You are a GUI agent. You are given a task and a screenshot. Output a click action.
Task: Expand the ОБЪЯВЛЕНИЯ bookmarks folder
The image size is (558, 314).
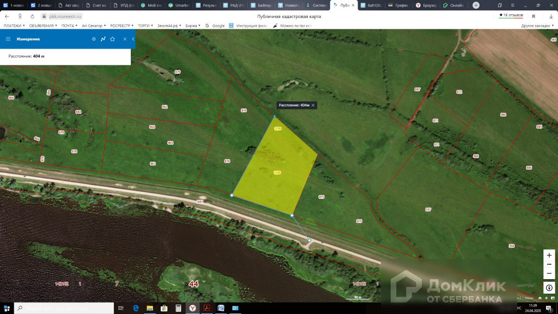[x=43, y=26]
